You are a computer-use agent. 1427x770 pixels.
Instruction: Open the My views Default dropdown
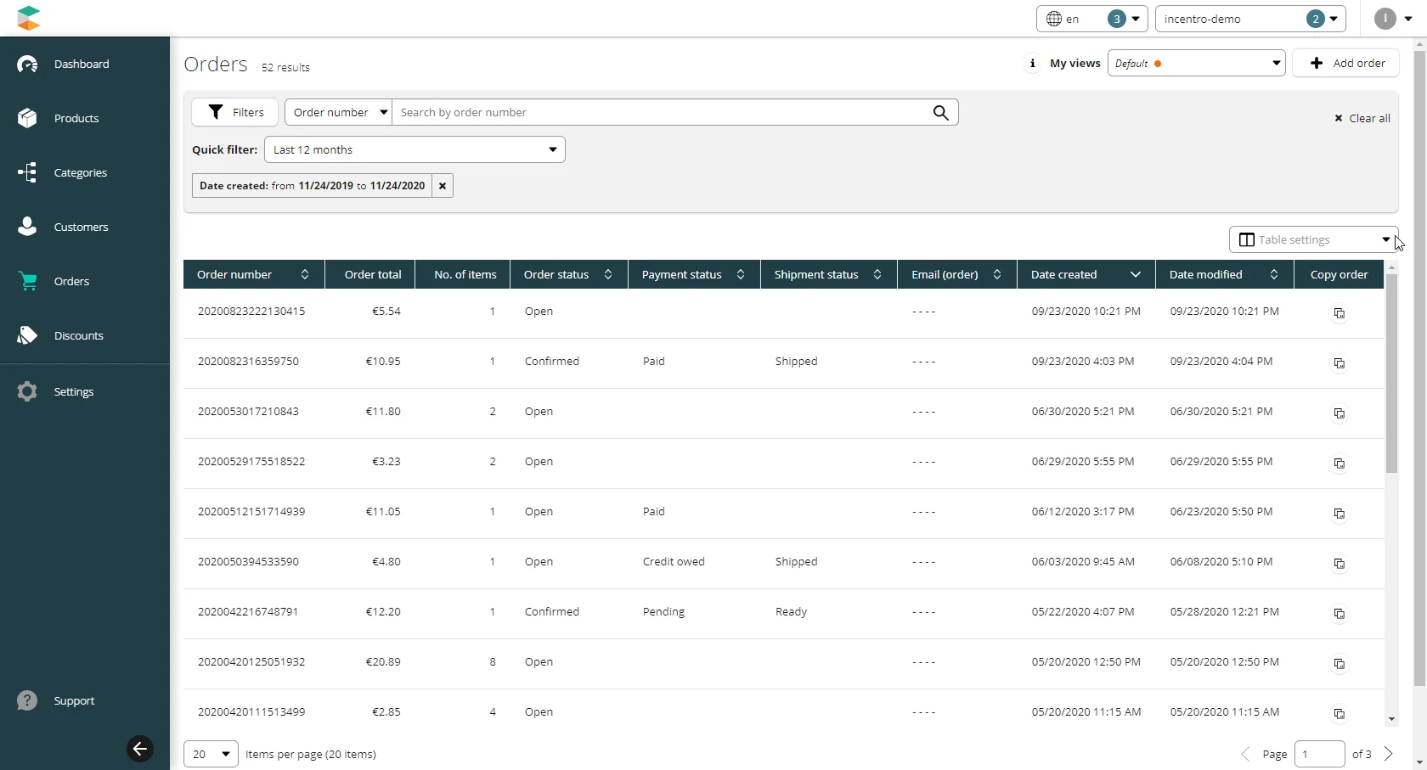click(1196, 64)
